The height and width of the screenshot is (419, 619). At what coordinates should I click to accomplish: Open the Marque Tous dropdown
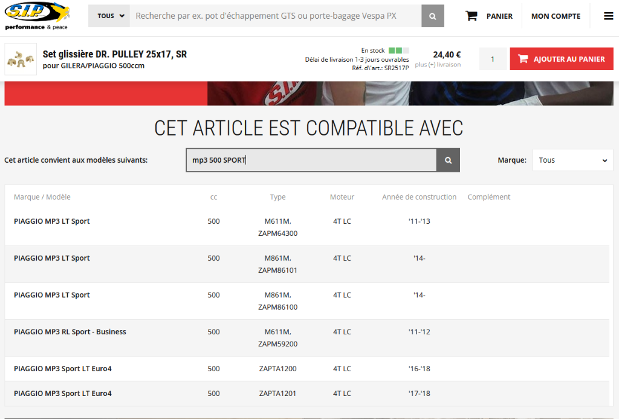click(x=572, y=160)
